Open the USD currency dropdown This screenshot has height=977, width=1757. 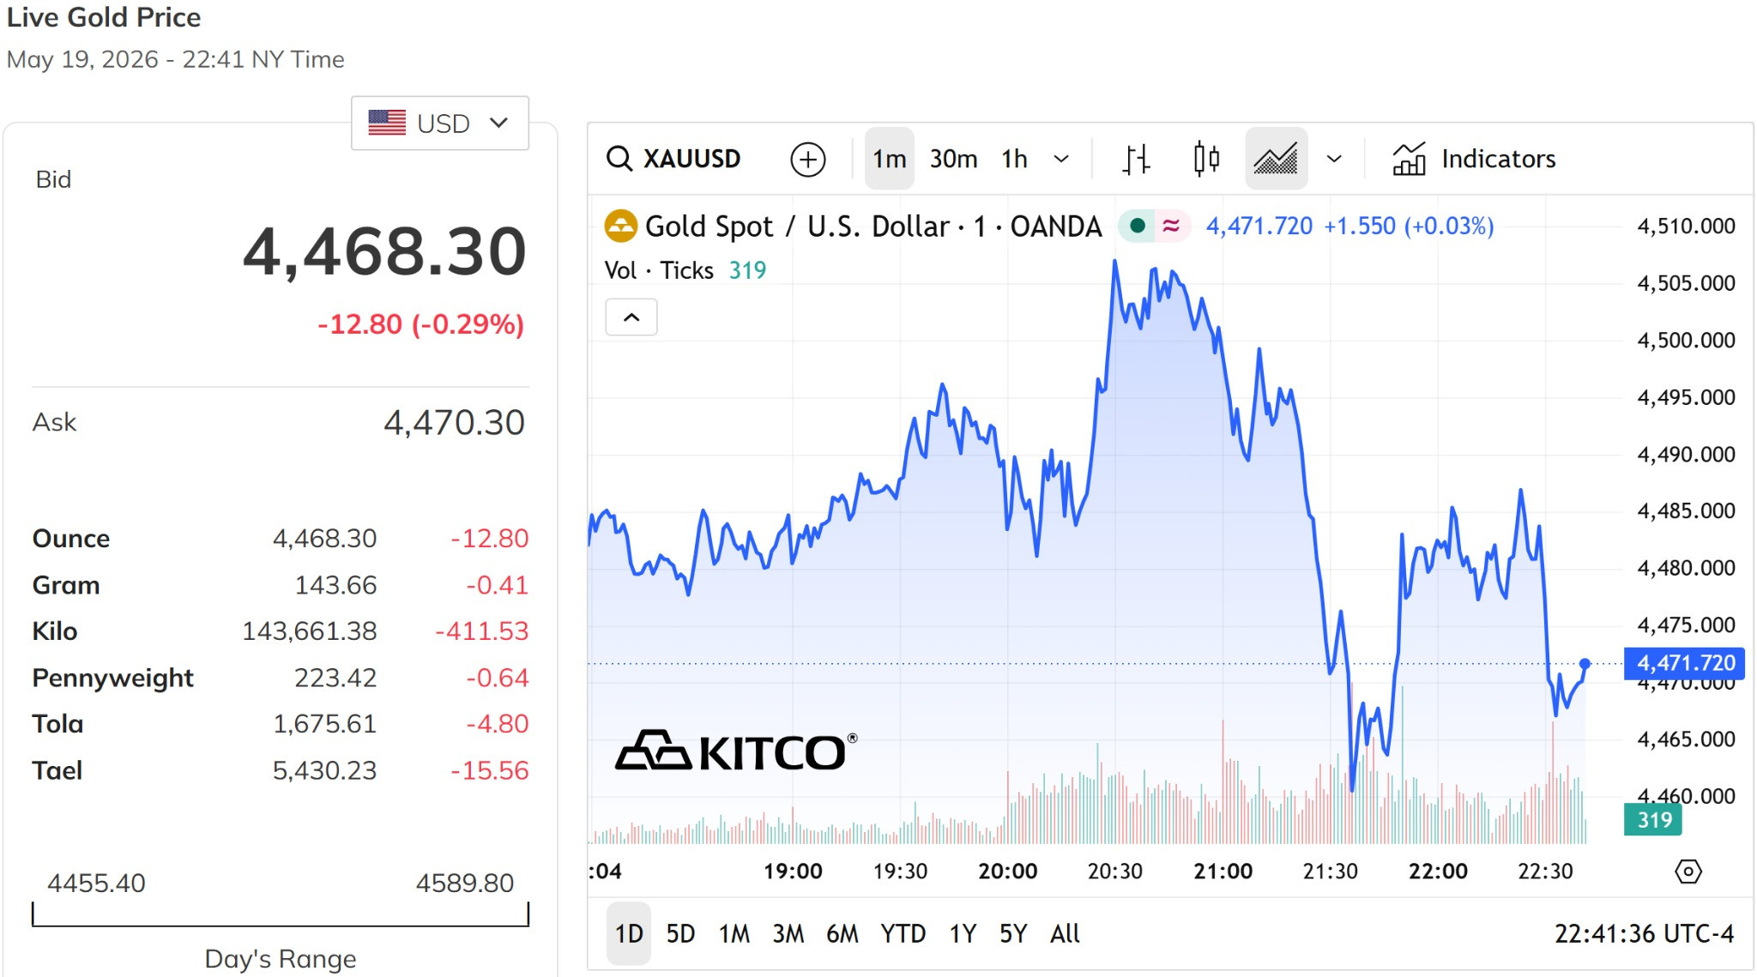(x=439, y=124)
